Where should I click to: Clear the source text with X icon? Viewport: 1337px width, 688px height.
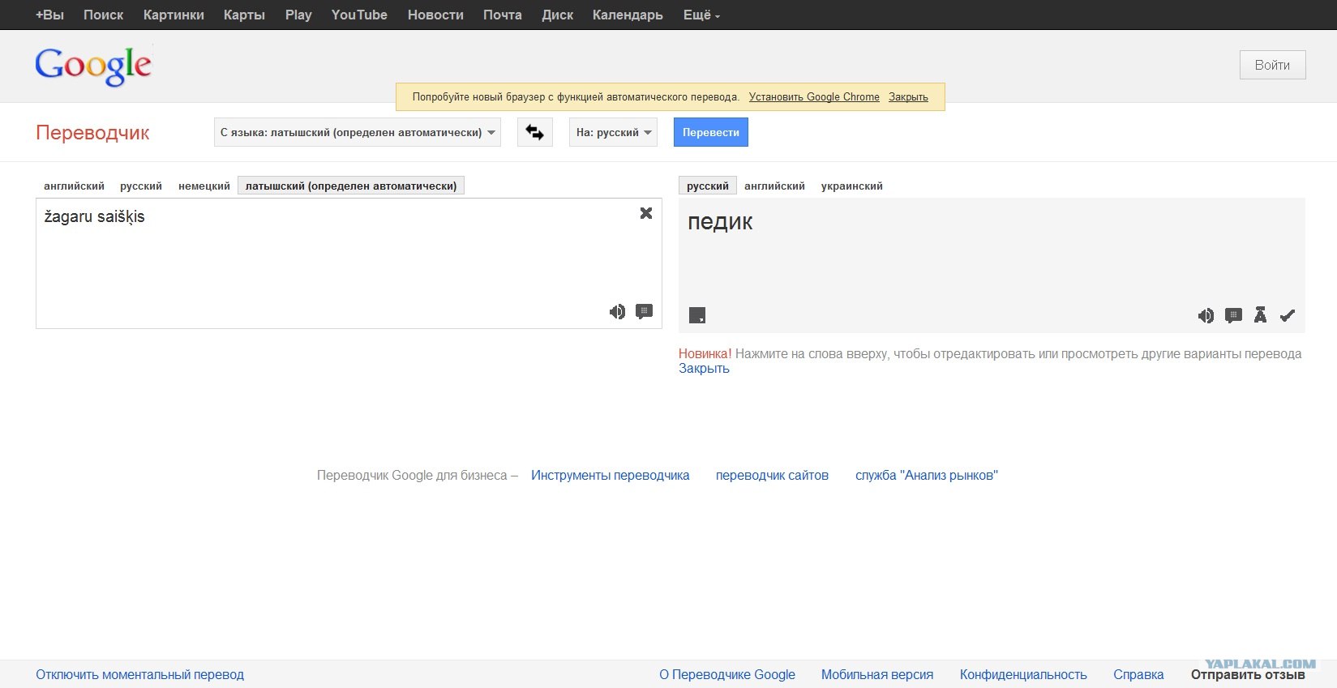click(x=646, y=213)
